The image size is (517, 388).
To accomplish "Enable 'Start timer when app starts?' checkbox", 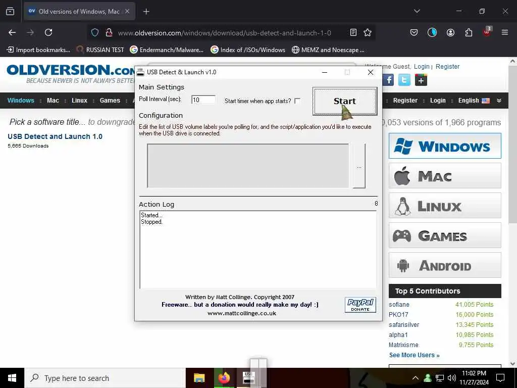I will tap(297, 101).
